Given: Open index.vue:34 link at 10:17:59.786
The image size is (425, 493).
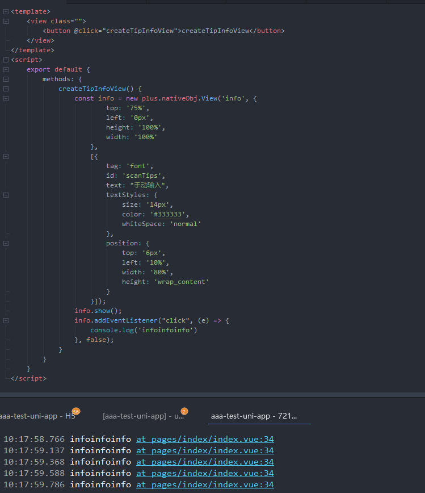Looking at the screenshot, I should [205, 484].
